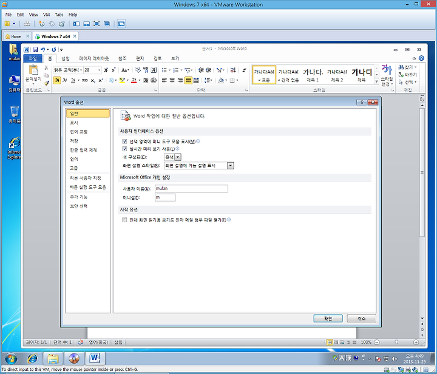This screenshot has height=374, width=437.
Task: Select the Format Painter brush
Action: coord(46,83)
